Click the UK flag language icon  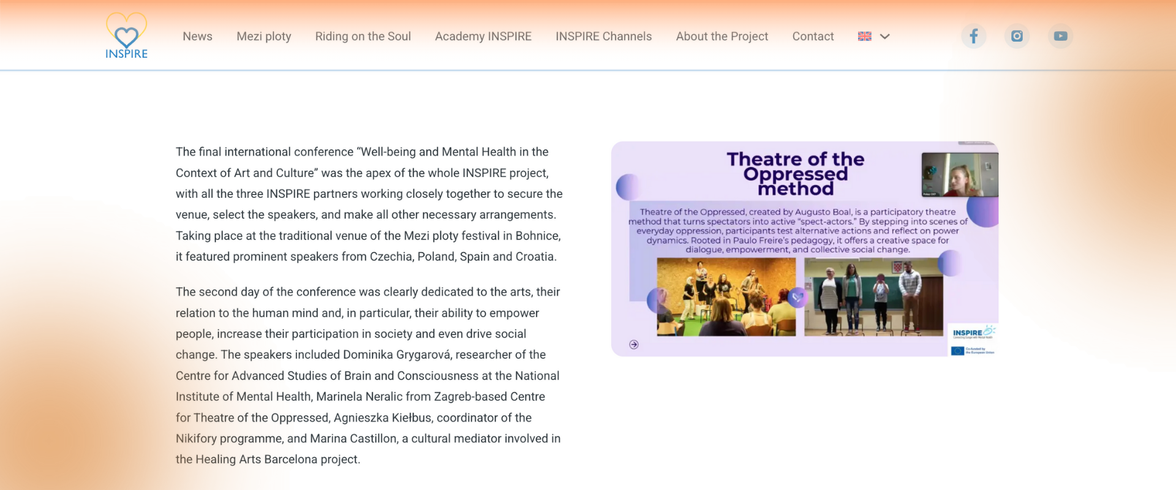(865, 36)
